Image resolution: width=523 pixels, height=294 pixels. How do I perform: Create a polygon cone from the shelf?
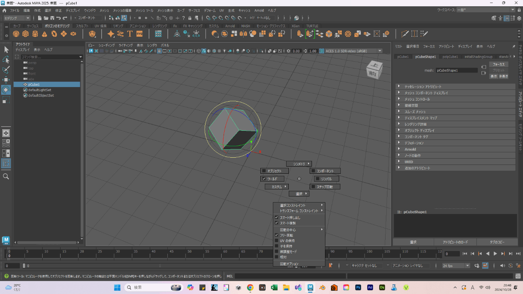tap(44, 34)
